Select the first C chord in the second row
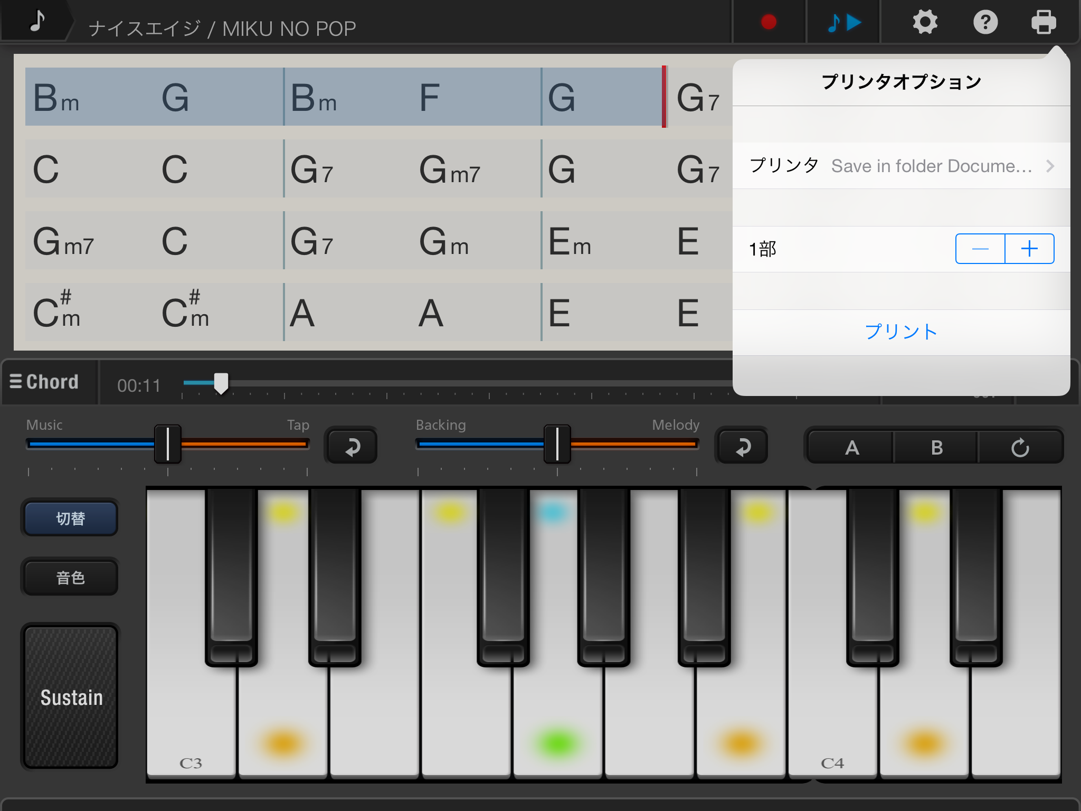 coord(46,169)
